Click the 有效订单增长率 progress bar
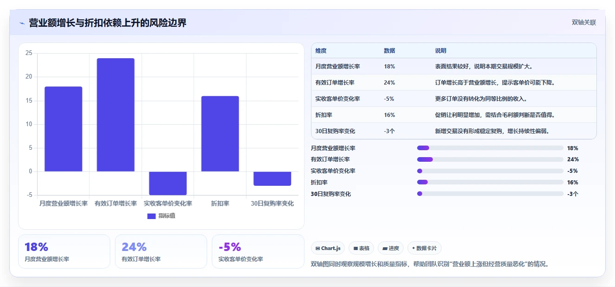The height and width of the screenshot is (287, 615). (490, 159)
